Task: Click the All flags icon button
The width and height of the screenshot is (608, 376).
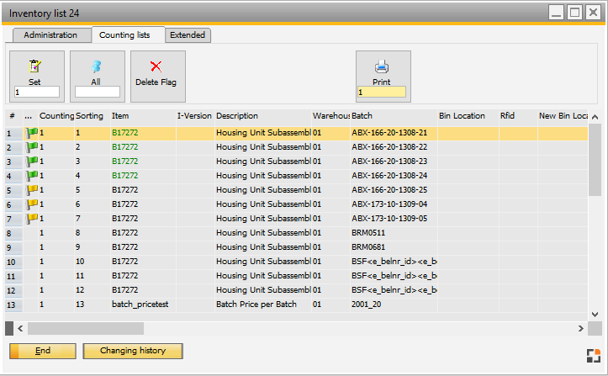Action: (96, 66)
